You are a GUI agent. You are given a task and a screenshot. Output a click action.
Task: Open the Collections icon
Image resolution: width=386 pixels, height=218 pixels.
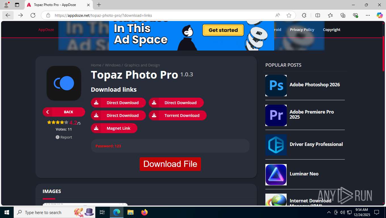pos(343,15)
